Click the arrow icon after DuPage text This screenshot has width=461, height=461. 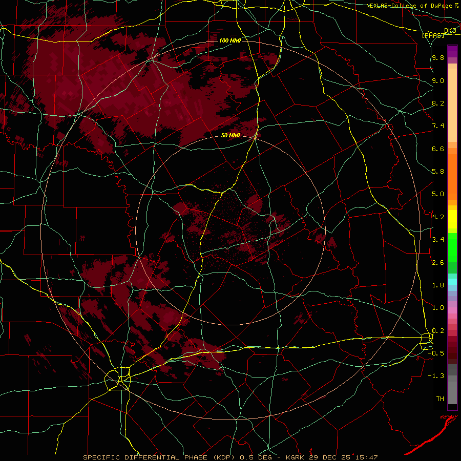pyautogui.click(x=456, y=6)
